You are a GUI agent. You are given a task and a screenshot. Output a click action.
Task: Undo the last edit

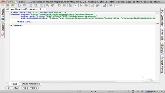tap(19, 5)
